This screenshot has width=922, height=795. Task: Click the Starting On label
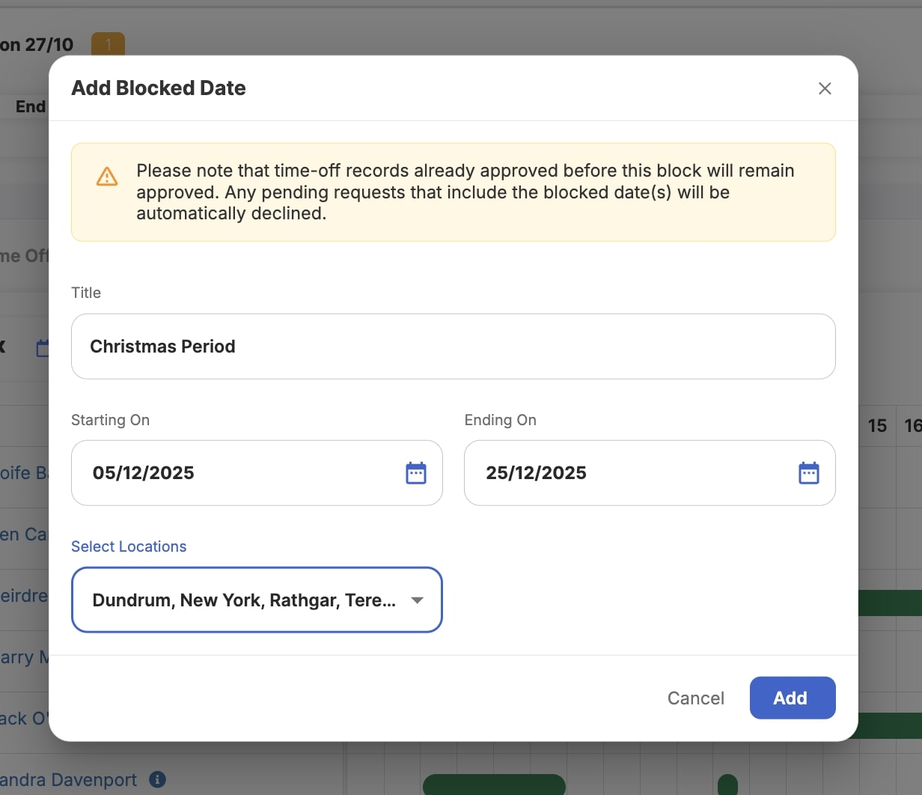coord(110,420)
